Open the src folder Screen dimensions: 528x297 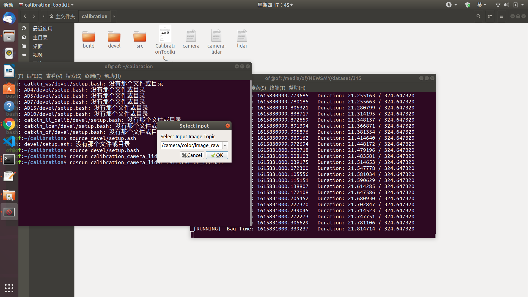point(140,40)
